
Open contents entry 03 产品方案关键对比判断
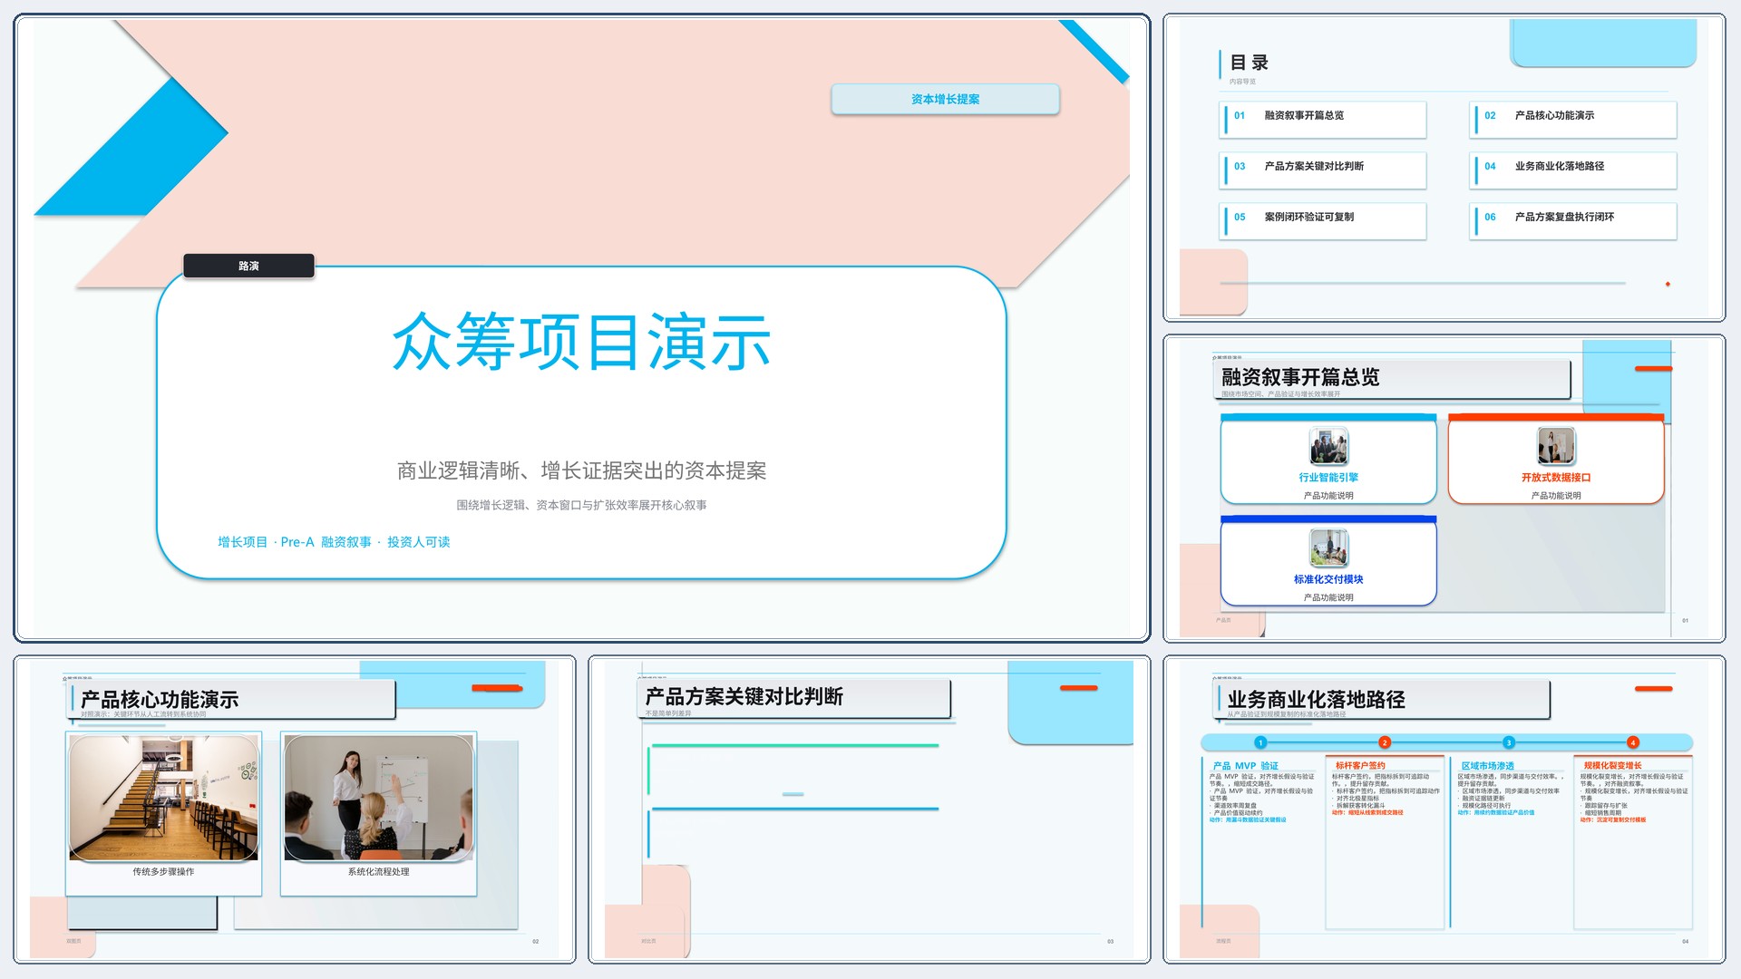pyautogui.click(x=1324, y=170)
